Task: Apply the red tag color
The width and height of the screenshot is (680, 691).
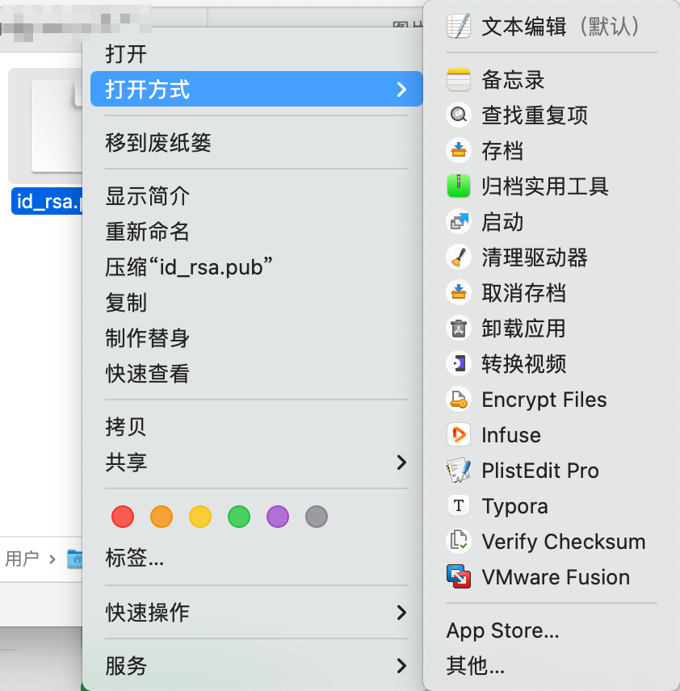Action: point(123,517)
